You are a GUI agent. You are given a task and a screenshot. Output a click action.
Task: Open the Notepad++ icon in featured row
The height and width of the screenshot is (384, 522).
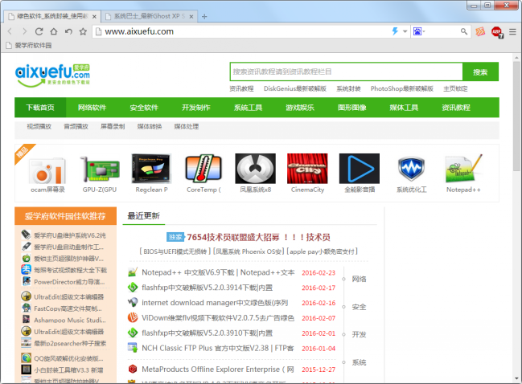click(463, 168)
